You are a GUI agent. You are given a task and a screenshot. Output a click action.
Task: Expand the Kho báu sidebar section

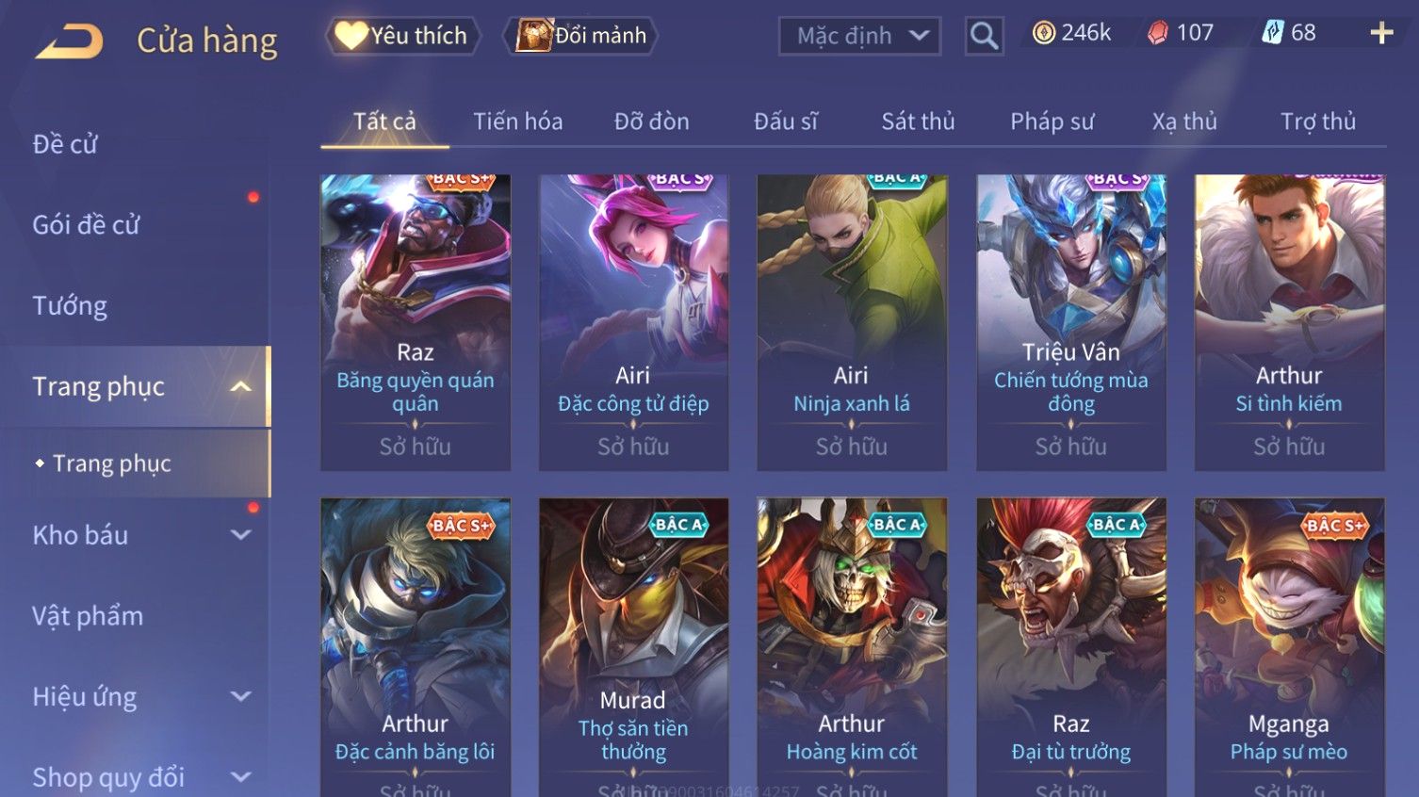pos(241,535)
